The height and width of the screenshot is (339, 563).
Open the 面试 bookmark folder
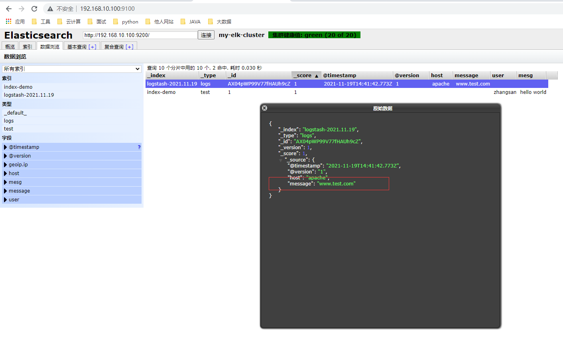[x=97, y=21]
